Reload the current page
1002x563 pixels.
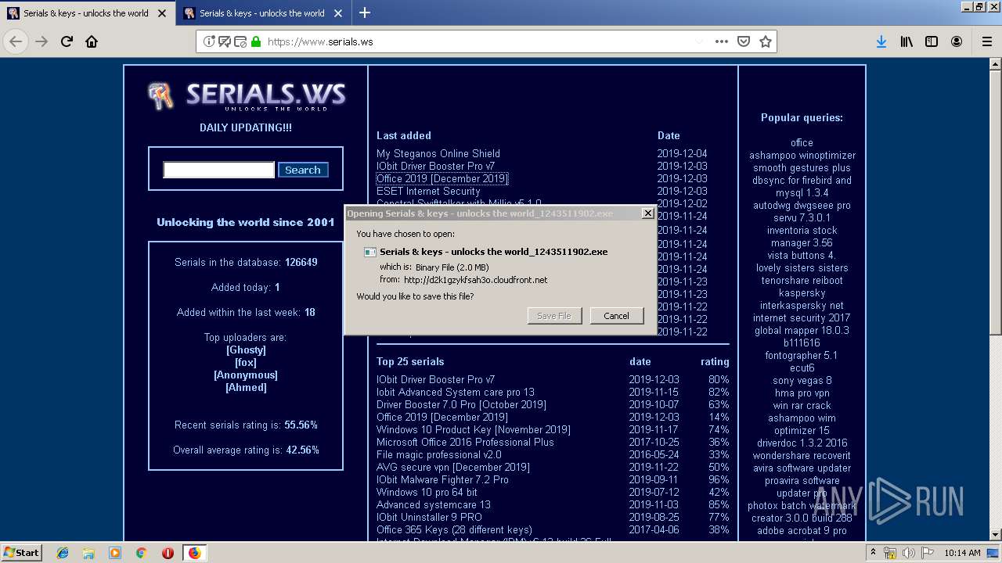pos(67,41)
